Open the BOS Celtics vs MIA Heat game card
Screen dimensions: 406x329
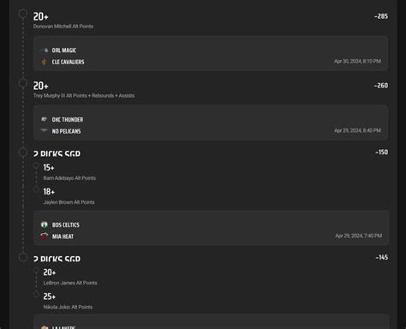[212, 228]
